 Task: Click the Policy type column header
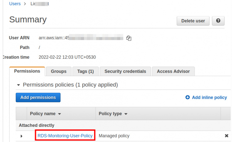click(x=110, y=114)
